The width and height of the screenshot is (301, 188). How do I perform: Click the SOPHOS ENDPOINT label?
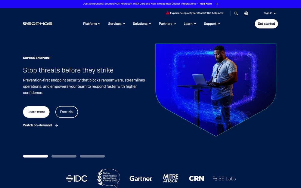(x=37, y=58)
